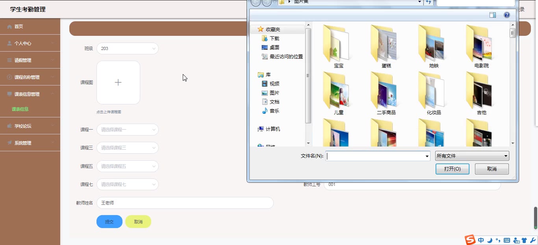Click the yellow 取消 button on the form

point(138,222)
